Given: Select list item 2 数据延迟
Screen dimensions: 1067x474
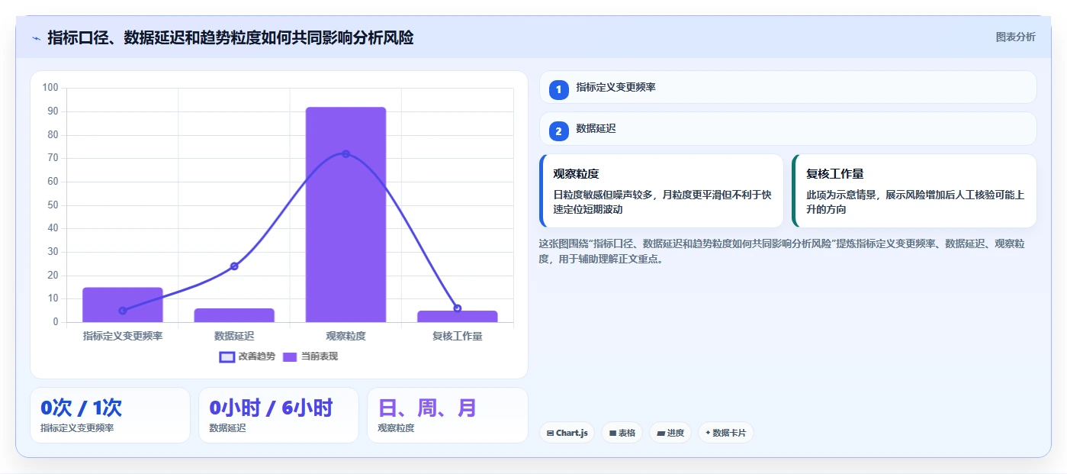Looking at the screenshot, I should (788, 129).
